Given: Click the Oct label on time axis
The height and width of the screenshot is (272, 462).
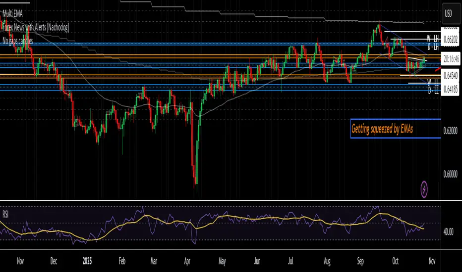Looking at the screenshot, I should coord(396,261).
